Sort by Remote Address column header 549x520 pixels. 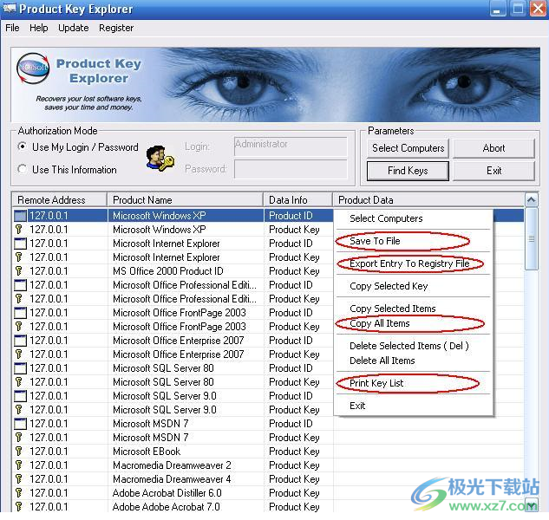(60, 200)
